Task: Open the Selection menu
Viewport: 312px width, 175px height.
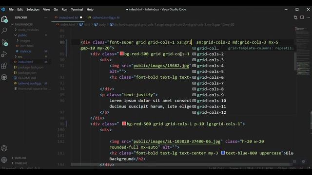Action: (x=33, y=9)
